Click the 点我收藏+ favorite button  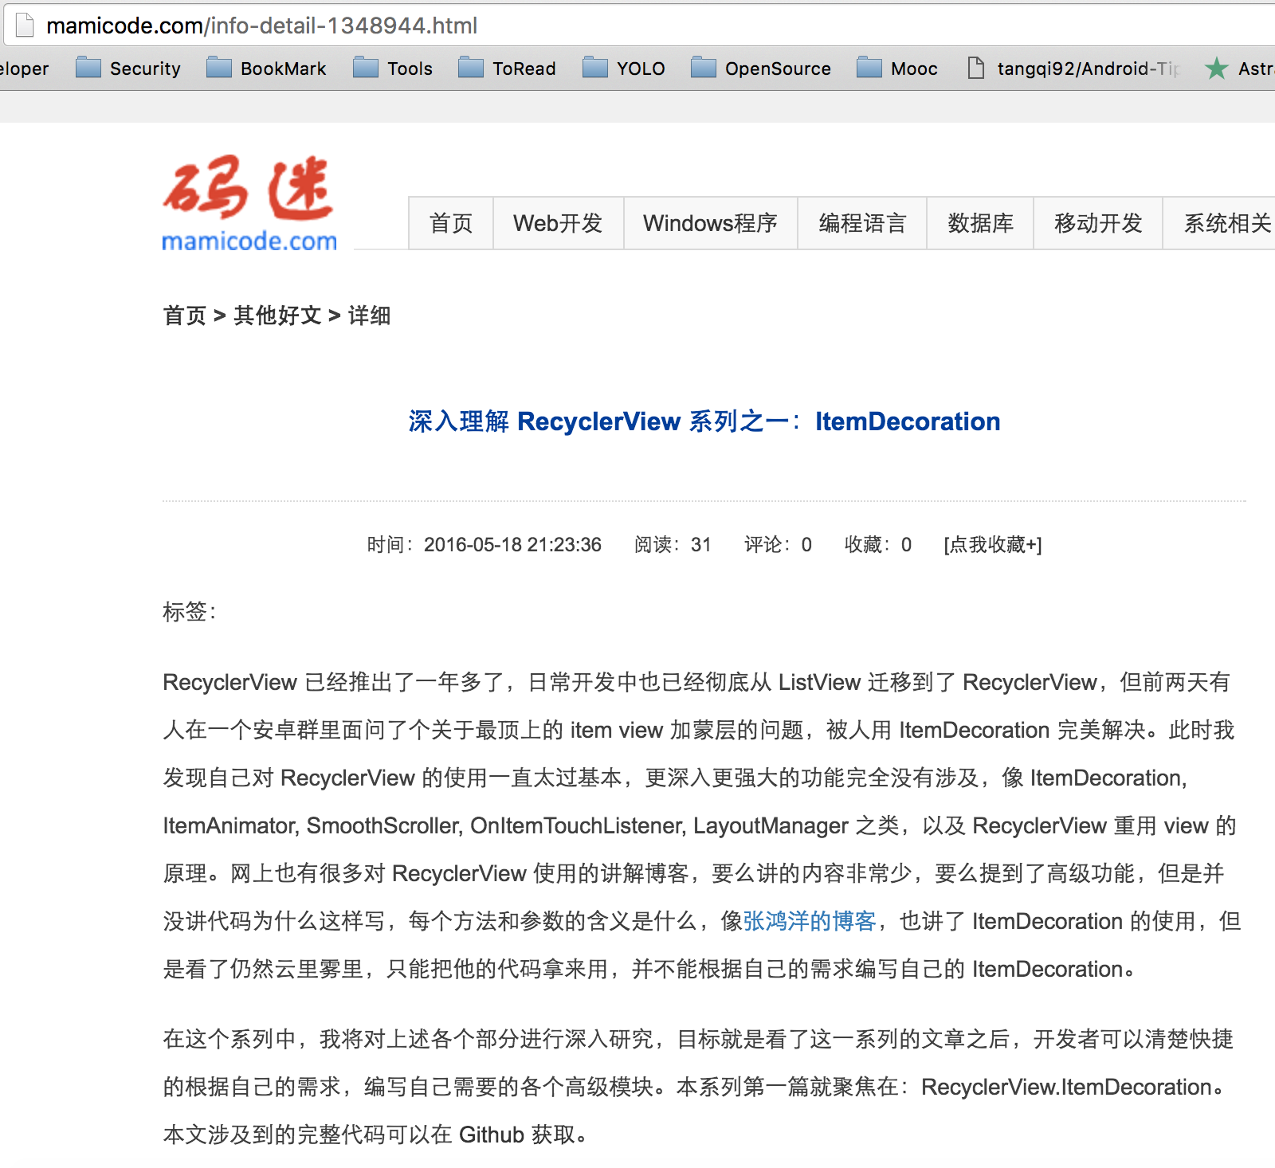coord(993,545)
